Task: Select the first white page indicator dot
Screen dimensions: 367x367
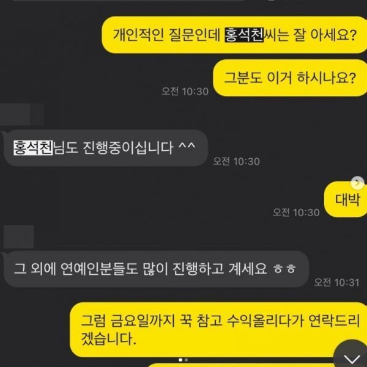Action: [180, 360]
